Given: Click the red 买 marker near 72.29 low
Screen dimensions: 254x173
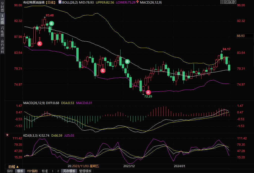Looking at the screenshot, I should click(x=148, y=92).
